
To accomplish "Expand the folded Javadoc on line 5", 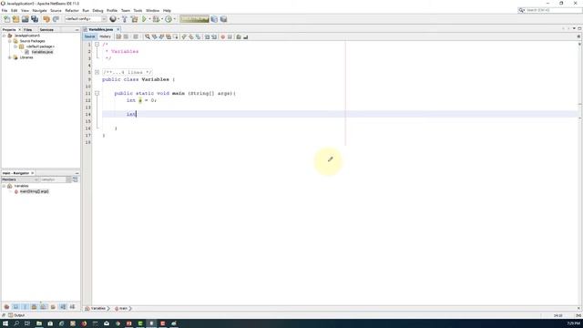I will point(97,72).
